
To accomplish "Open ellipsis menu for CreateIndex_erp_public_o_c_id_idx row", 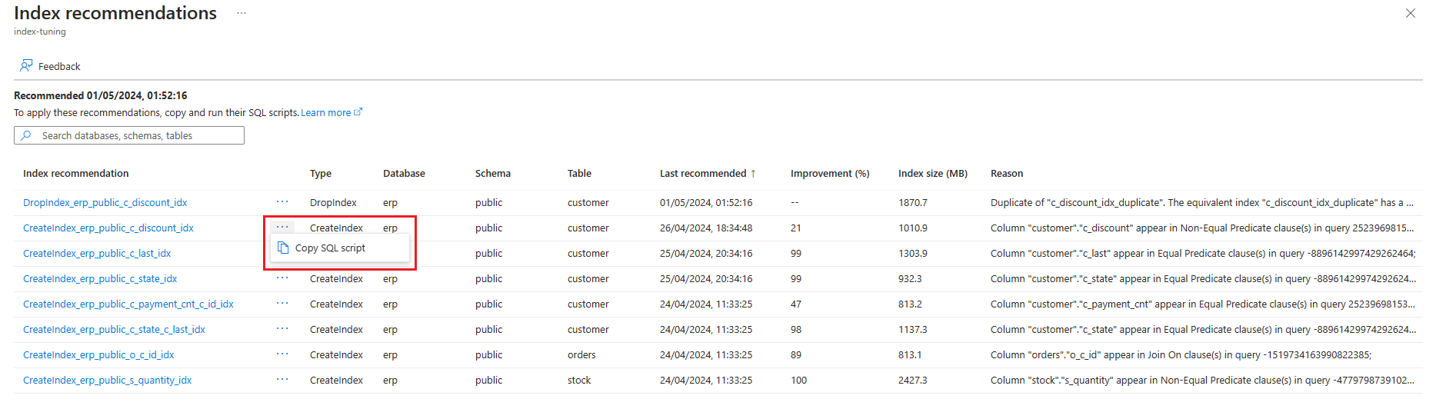I will [x=282, y=354].
